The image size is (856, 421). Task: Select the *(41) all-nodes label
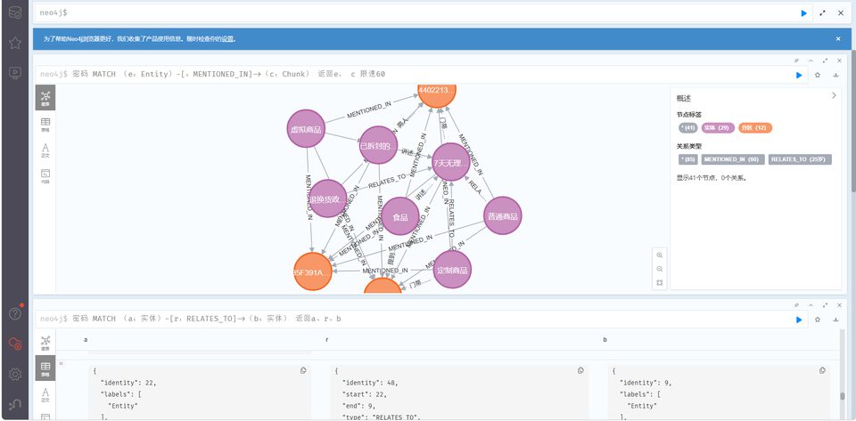tap(687, 128)
